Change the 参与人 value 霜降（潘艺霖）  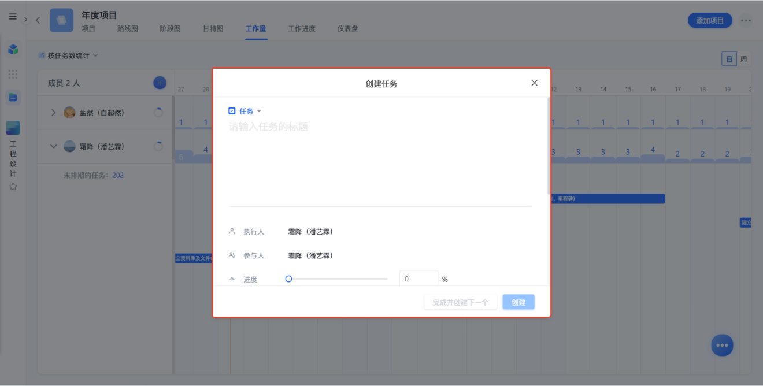(310, 255)
